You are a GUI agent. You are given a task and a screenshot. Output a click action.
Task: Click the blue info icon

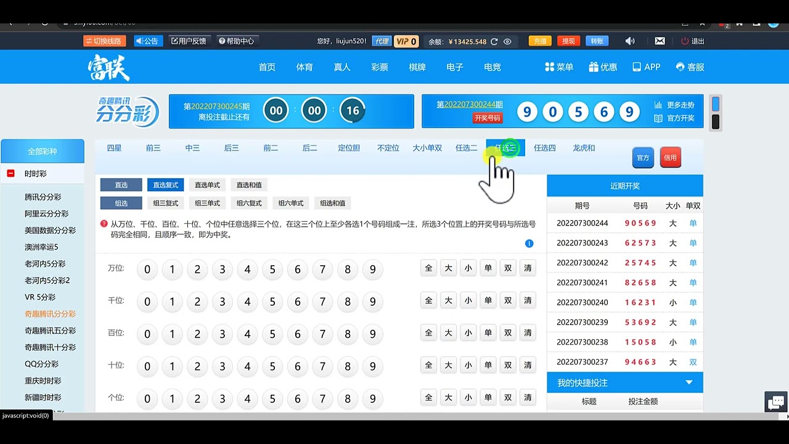pyautogui.click(x=529, y=244)
